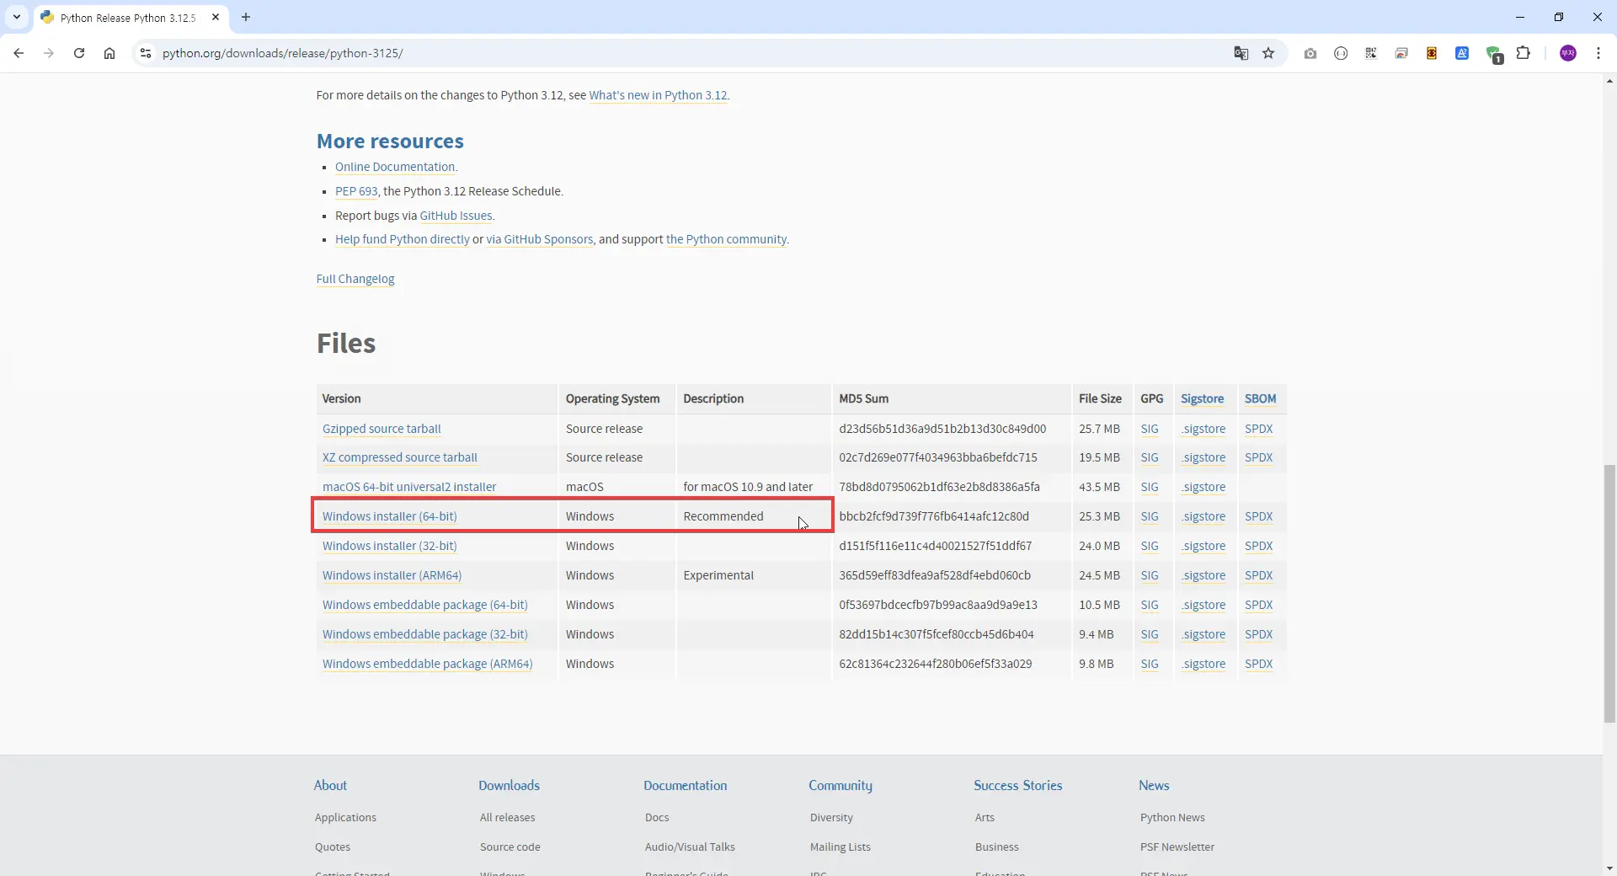
Task: Close the Python Release tab
Action: (216, 17)
